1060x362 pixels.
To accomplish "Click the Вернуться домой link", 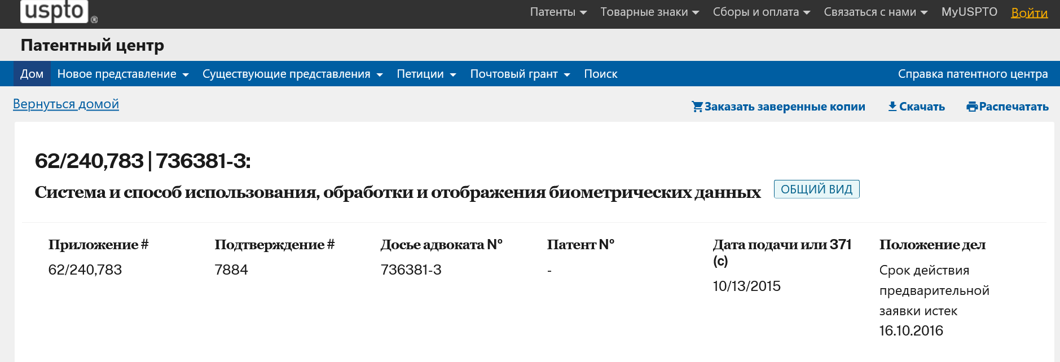I will (x=66, y=104).
